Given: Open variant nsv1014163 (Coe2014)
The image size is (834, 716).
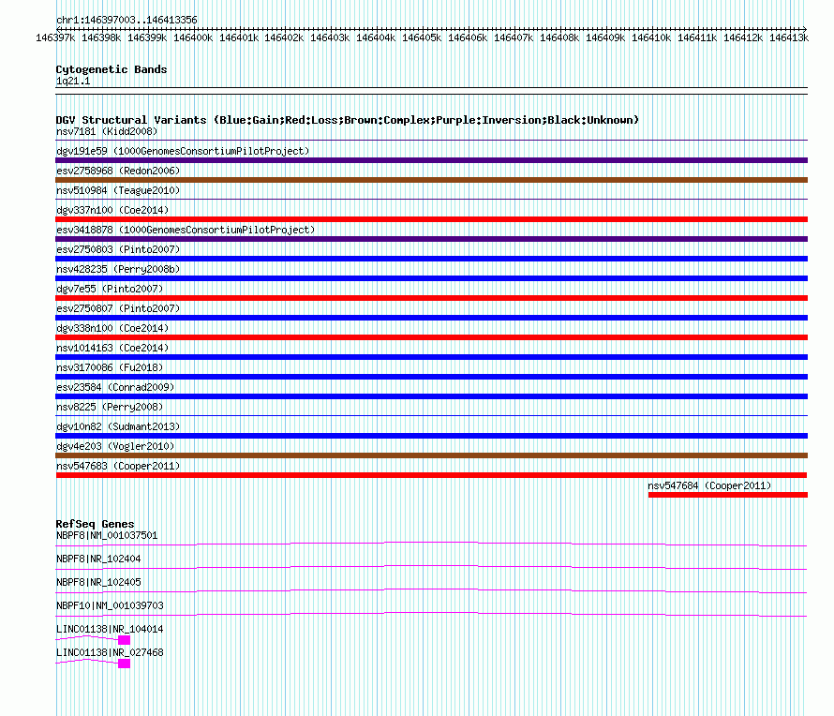Looking at the screenshot, I should pos(112,348).
